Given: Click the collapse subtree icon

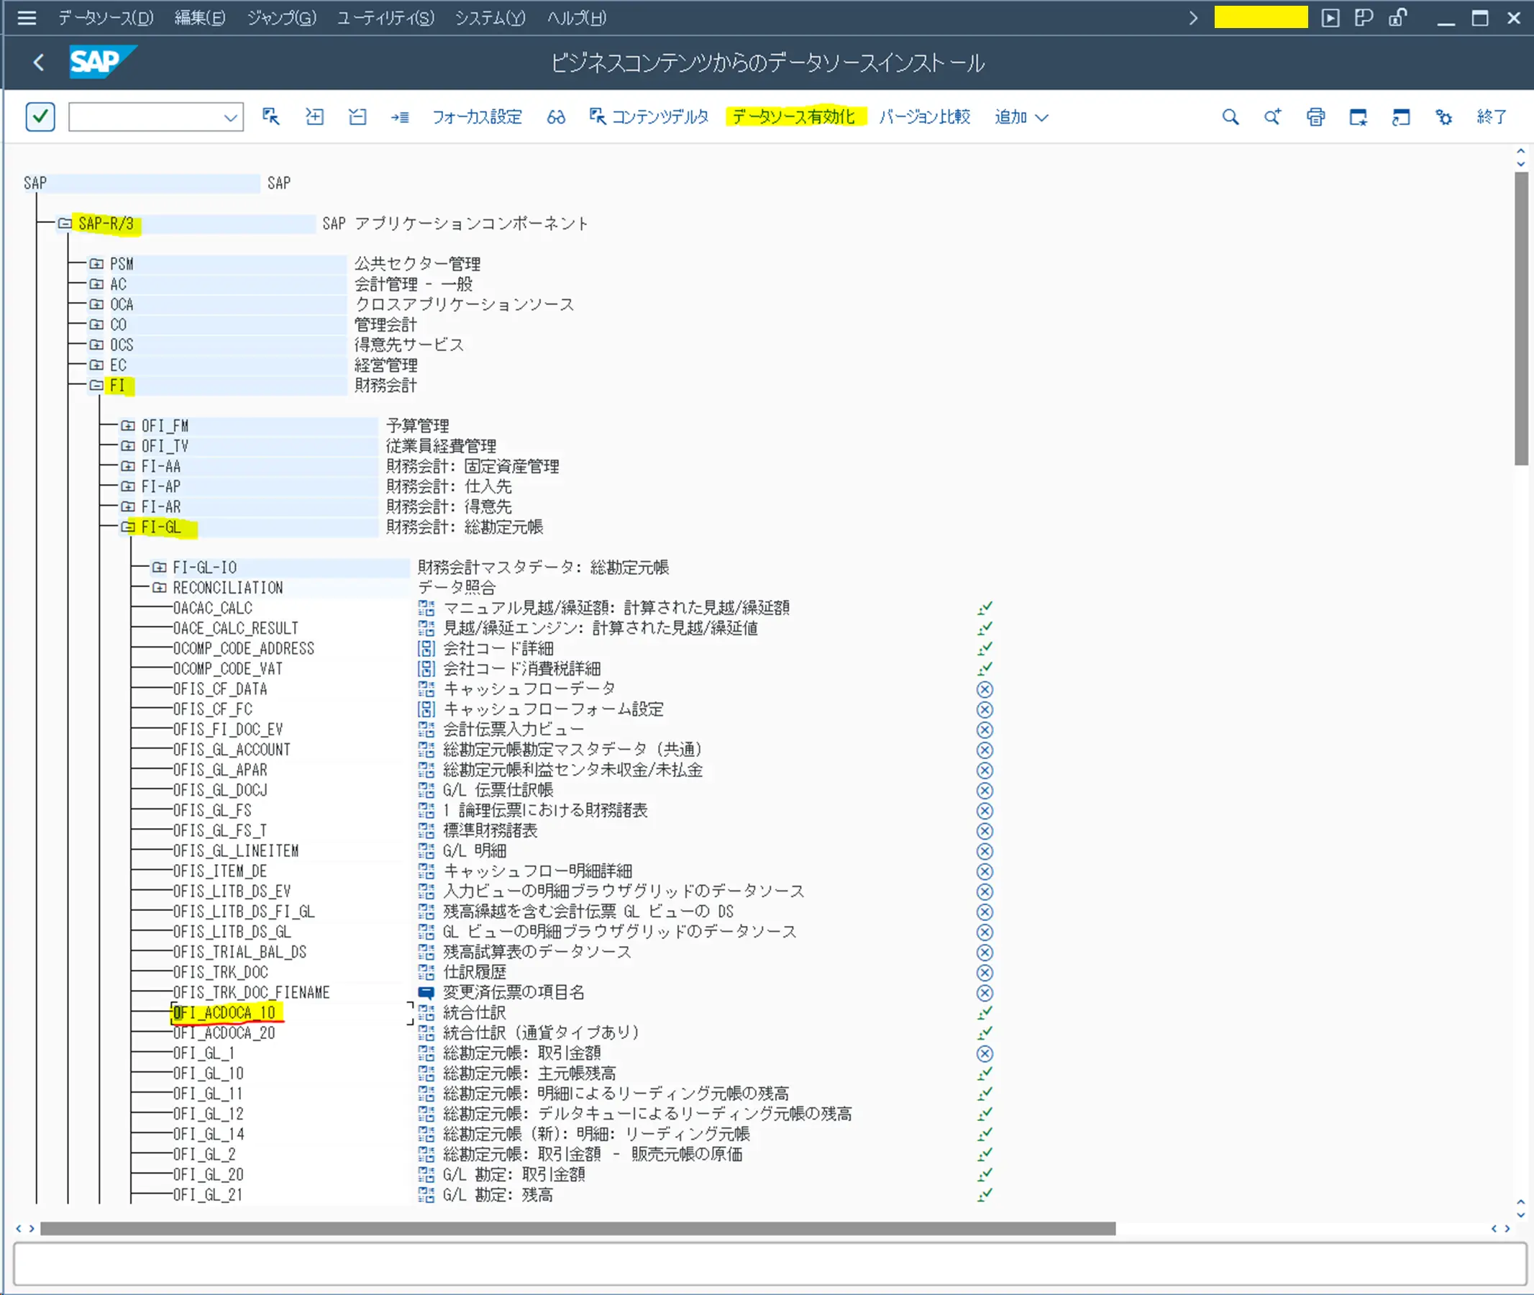Looking at the screenshot, I should (x=357, y=117).
